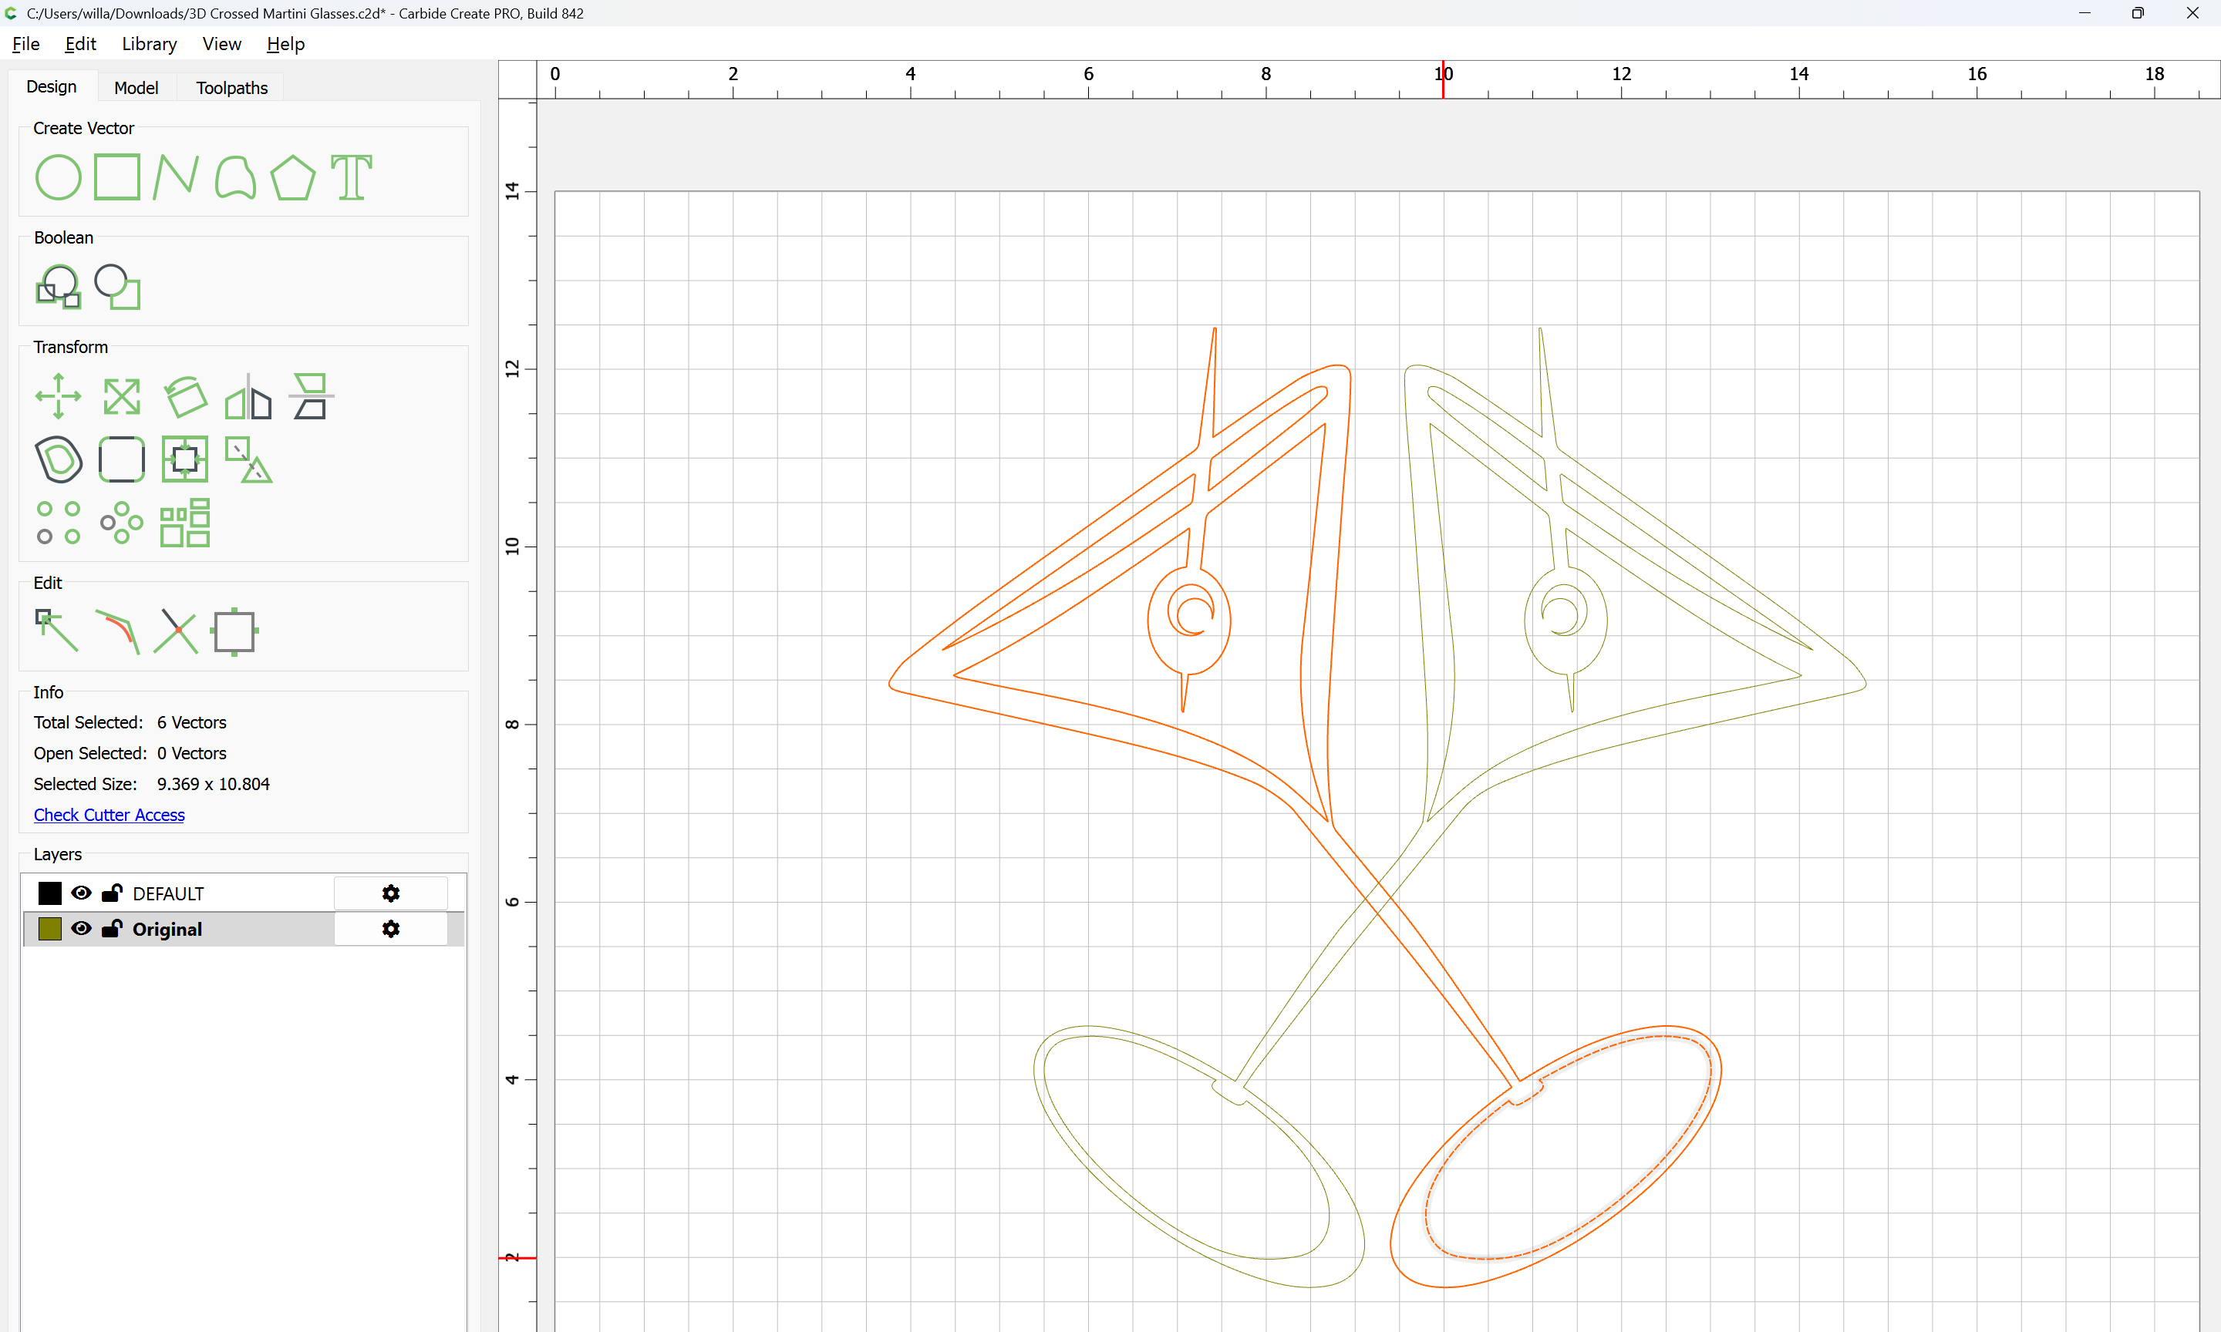Image resolution: width=2221 pixels, height=1332 pixels.
Task: Select the Rectangle vector creation tool
Action: click(116, 177)
